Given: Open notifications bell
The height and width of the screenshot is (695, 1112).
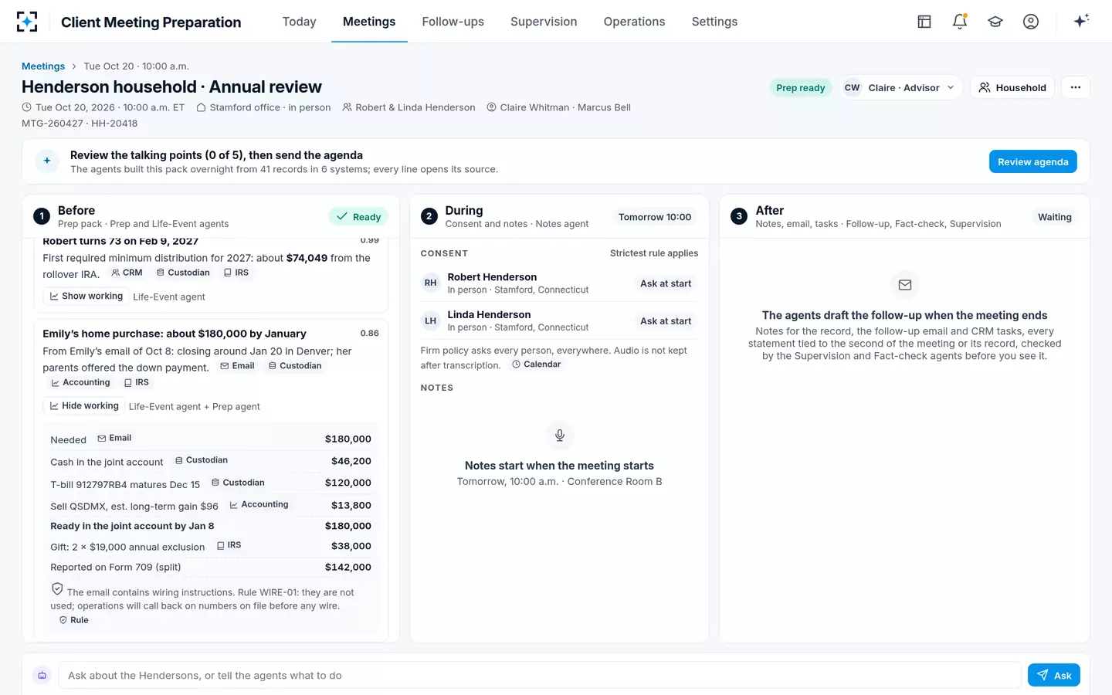Looking at the screenshot, I should click(x=960, y=22).
